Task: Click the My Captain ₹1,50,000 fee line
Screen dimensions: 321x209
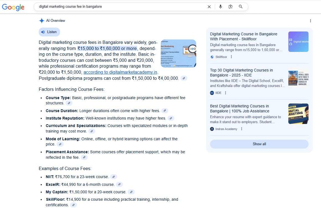Action: click(86, 192)
